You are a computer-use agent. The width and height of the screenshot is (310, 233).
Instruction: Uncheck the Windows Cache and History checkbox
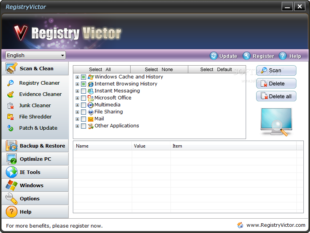84,77
